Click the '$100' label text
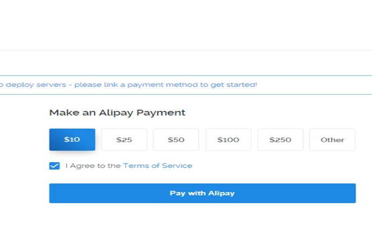Image resolution: width=372 pixels, height=233 pixels. point(228,140)
